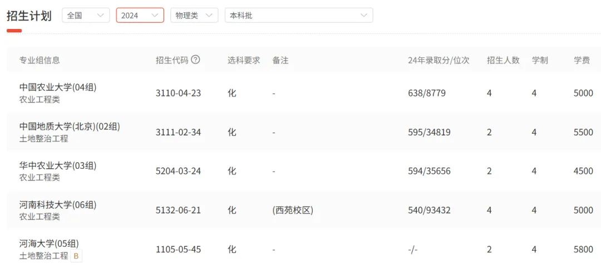Click tuition 5000 in 中国农业大学 row

pyautogui.click(x=583, y=93)
